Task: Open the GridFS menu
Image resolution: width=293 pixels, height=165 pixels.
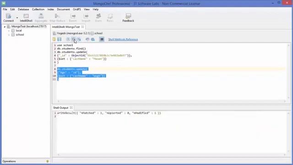Action: 77,9
